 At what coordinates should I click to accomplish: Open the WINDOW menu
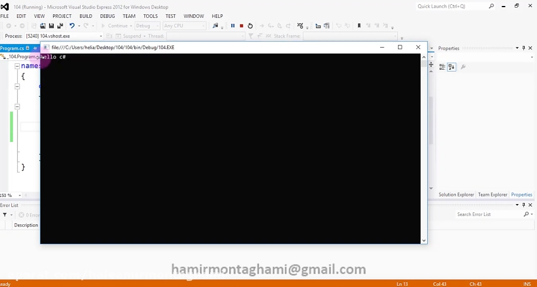tap(193, 16)
